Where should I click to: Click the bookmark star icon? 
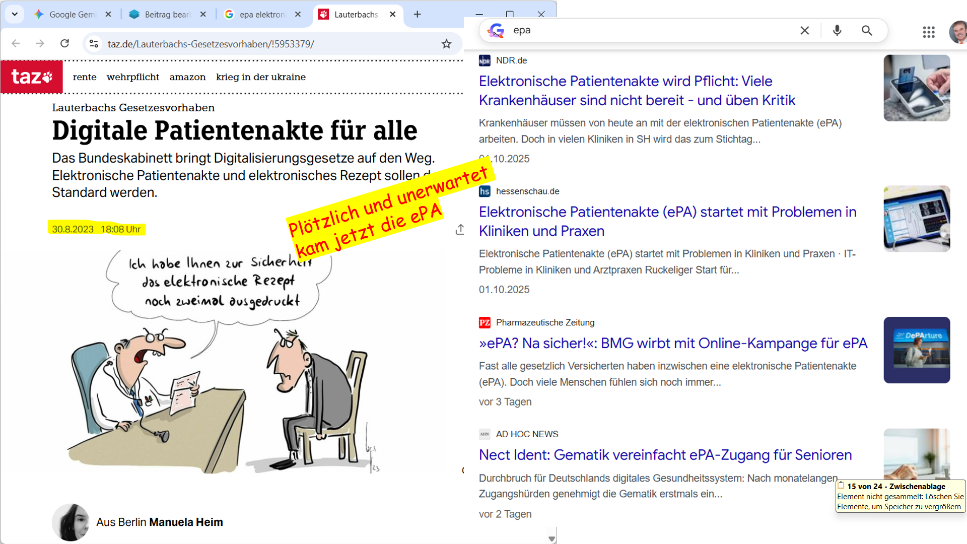coord(446,44)
